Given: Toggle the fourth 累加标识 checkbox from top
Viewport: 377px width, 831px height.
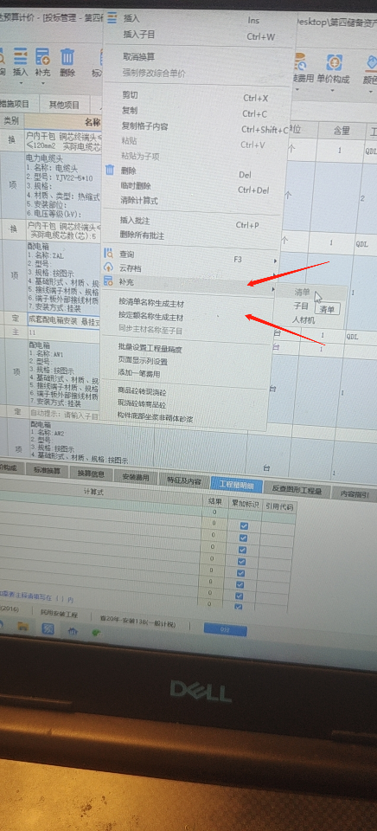Looking at the screenshot, I should (243, 561).
